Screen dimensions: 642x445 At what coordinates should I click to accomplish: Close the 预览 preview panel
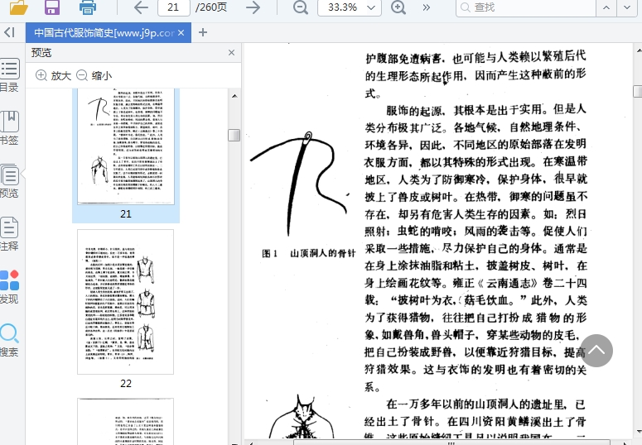pos(231,52)
